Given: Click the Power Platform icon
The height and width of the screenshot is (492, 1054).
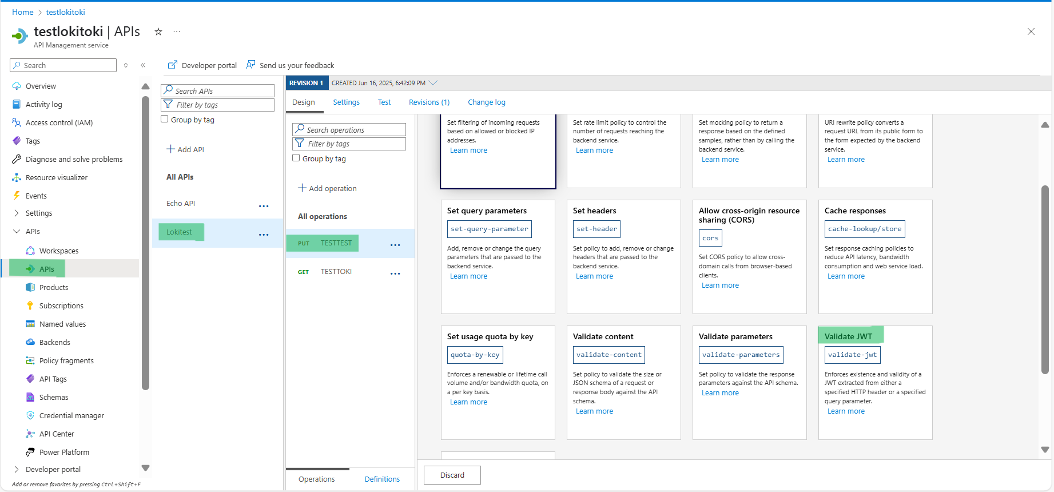Looking at the screenshot, I should pos(30,453).
